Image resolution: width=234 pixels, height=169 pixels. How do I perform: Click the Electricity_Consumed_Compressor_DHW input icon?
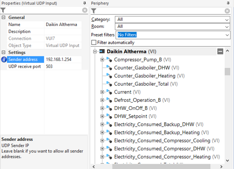point(109,148)
